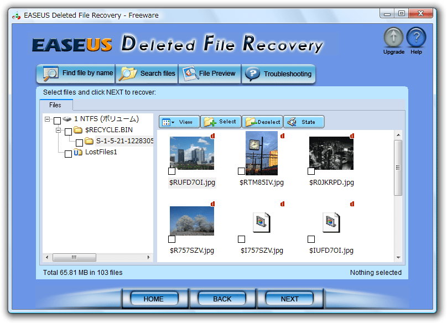Image resolution: width=447 pixels, height=323 pixels.
Task: Tick the $R0JKRPD.jpg checkbox
Action: pos(311,171)
